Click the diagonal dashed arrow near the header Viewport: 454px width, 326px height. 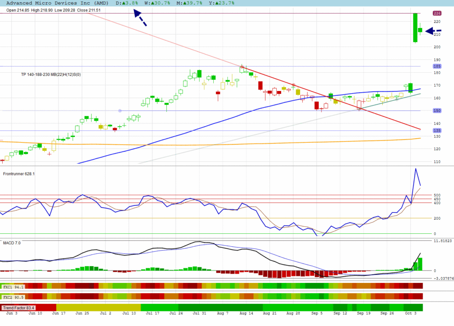point(141,18)
